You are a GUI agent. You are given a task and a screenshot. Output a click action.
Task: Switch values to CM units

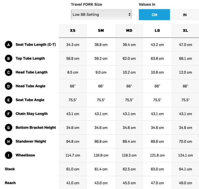point(154,15)
